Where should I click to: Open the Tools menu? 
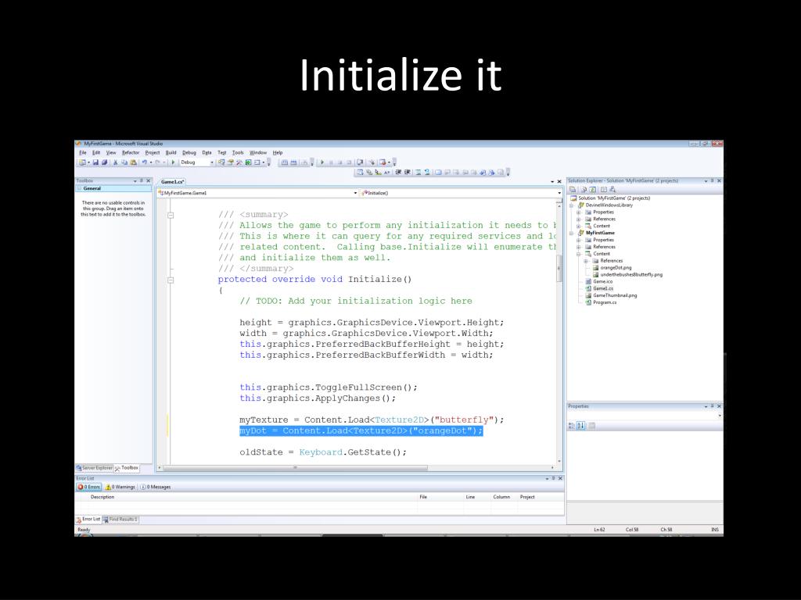(x=238, y=152)
